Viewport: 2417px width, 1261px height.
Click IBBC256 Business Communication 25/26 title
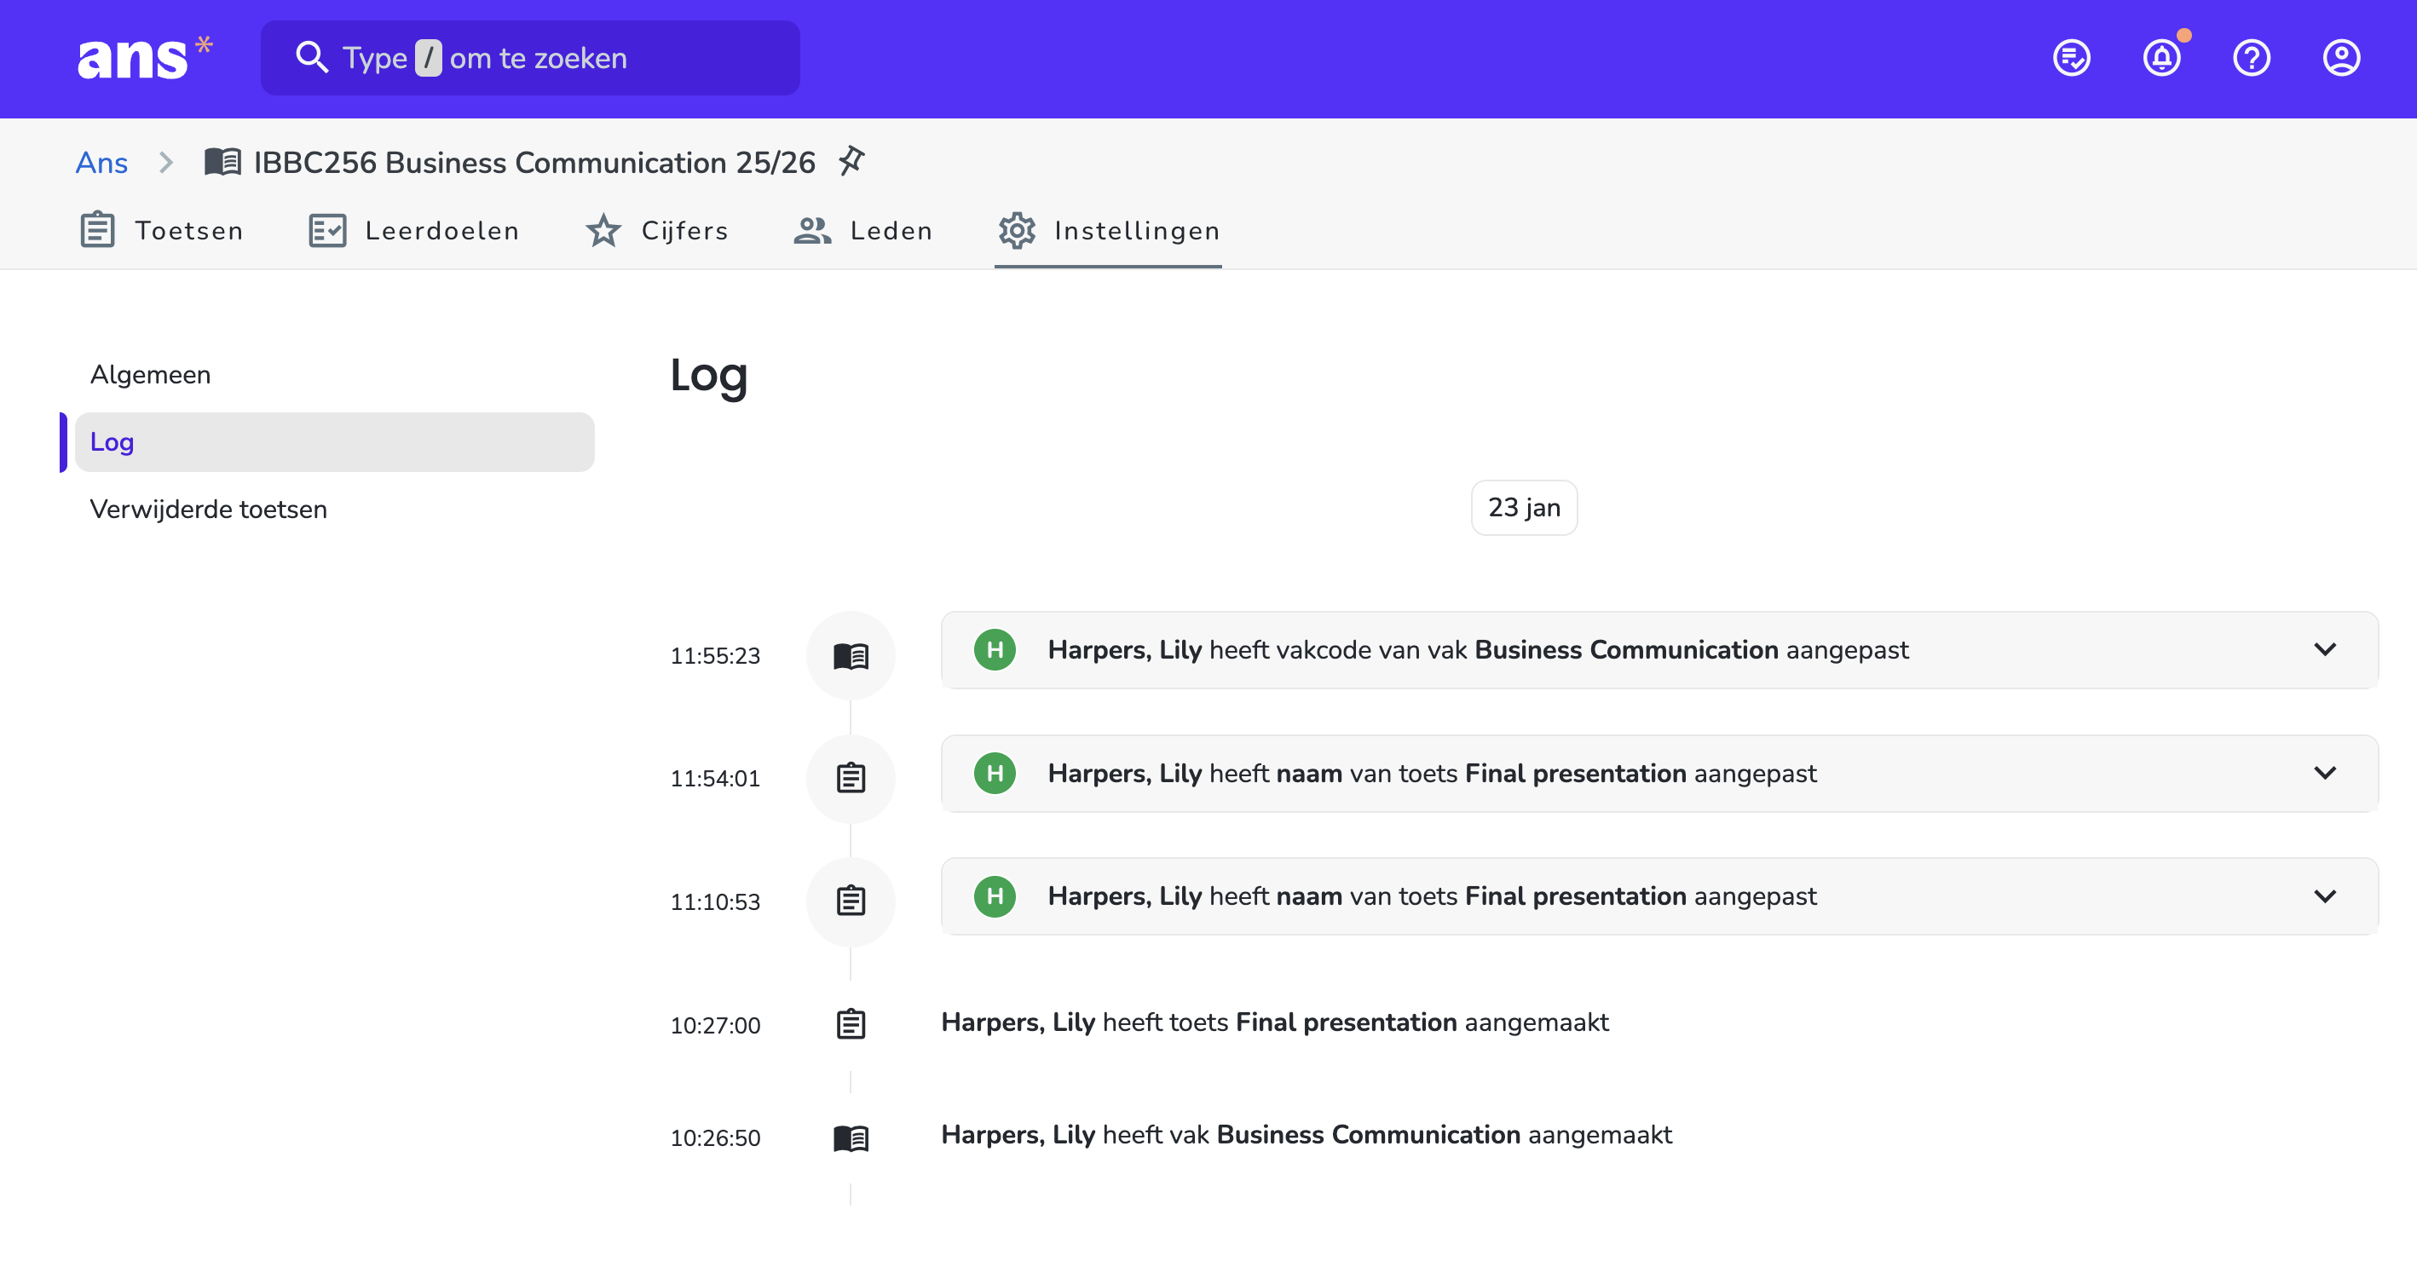click(534, 163)
